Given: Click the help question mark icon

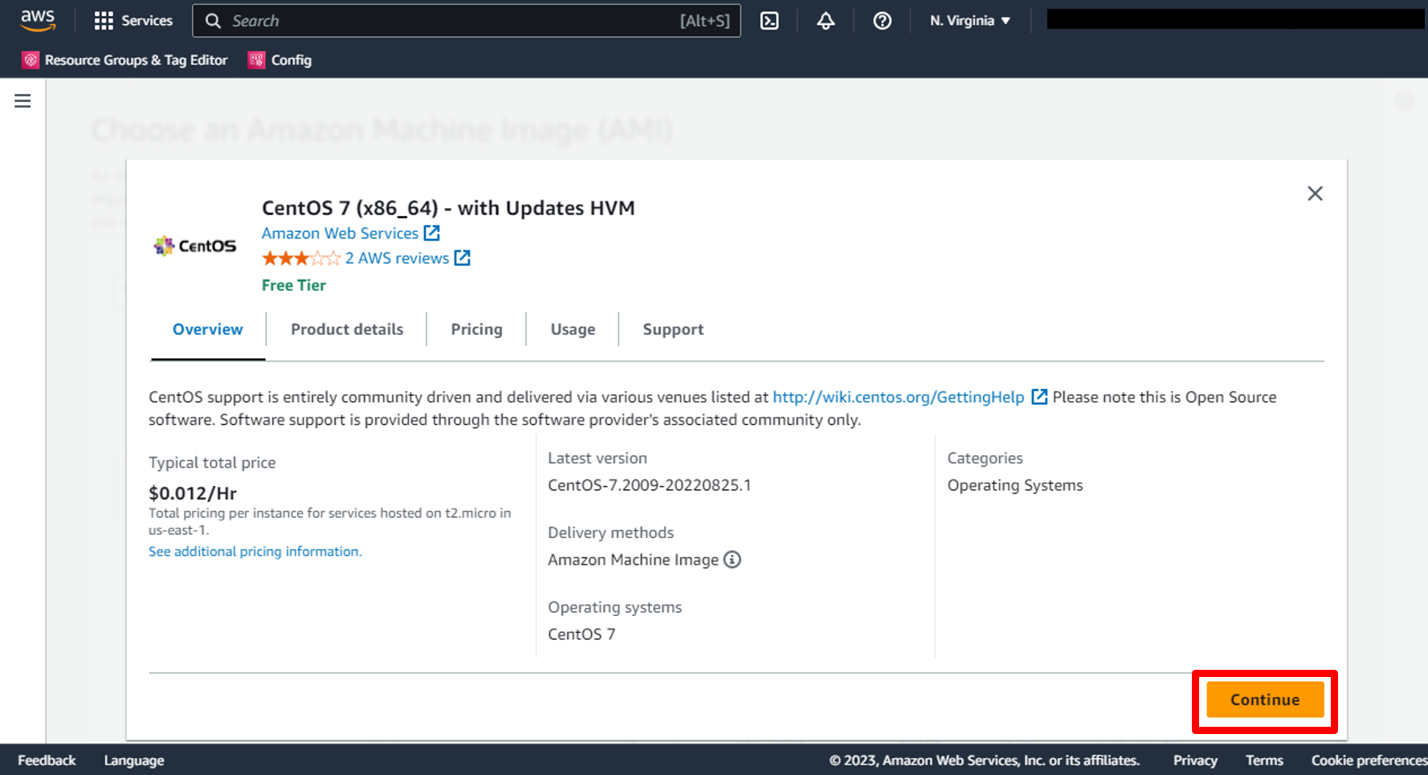Looking at the screenshot, I should [x=882, y=21].
